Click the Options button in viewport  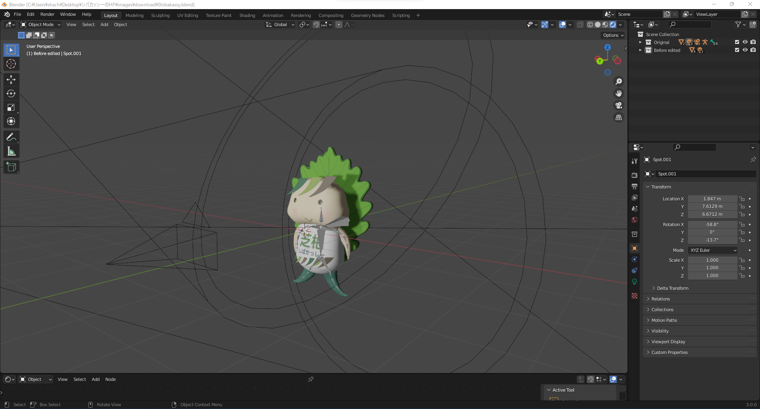click(613, 35)
